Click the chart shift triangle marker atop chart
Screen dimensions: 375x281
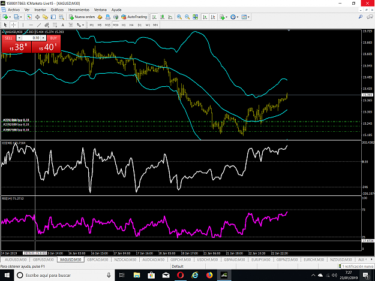click(x=289, y=31)
